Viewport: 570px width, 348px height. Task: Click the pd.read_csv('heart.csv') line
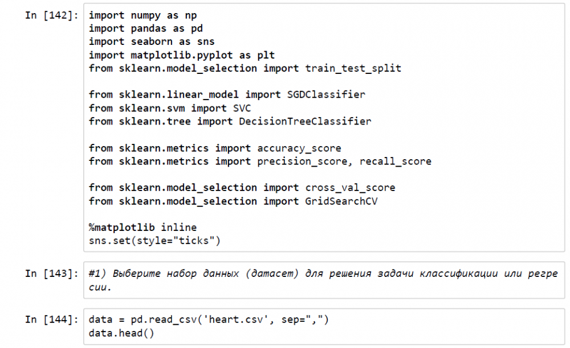coord(209,320)
